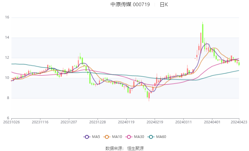Click the chart title 中原传媒 000719
The width and height of the screenshot is (249, 151).
pos(130,5)
